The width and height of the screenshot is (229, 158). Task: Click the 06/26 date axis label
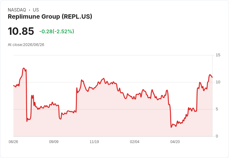(13, 142)
